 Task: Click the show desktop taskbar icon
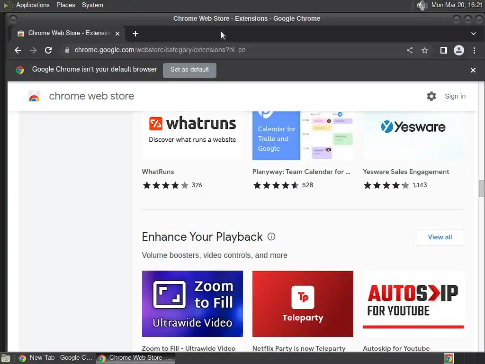pyautogui.click(x=6, y=358)
